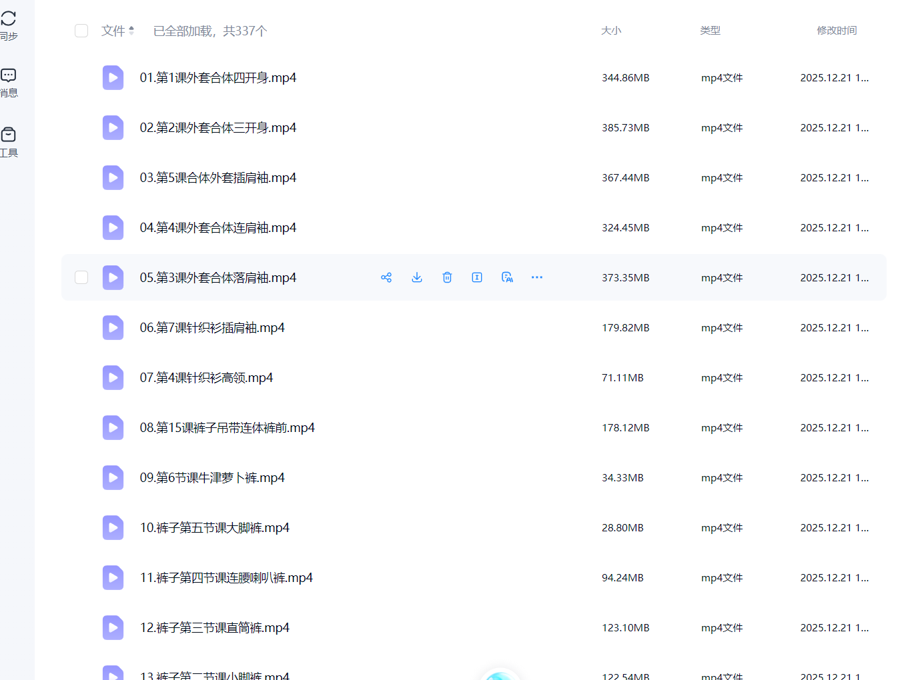Sort list by 大小 column header

(610, 31)
